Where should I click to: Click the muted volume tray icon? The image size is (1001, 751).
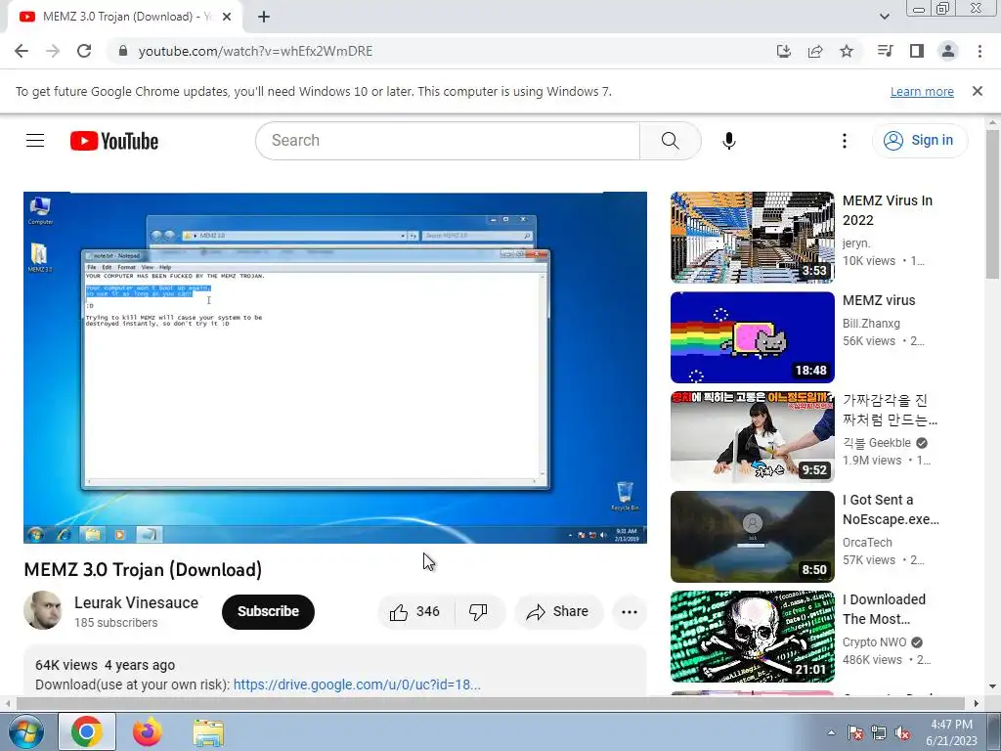(x=902, y=732)
